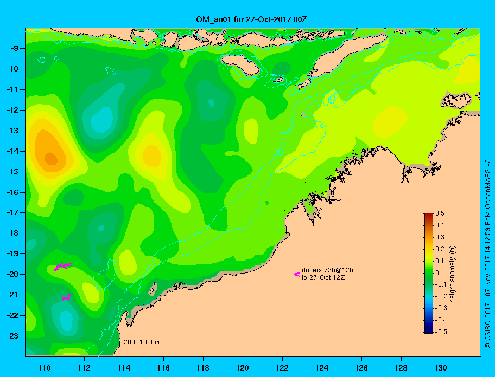
Task: Click the "to 27-Oct 12Z" legend text
Action: tap(323, 278)
